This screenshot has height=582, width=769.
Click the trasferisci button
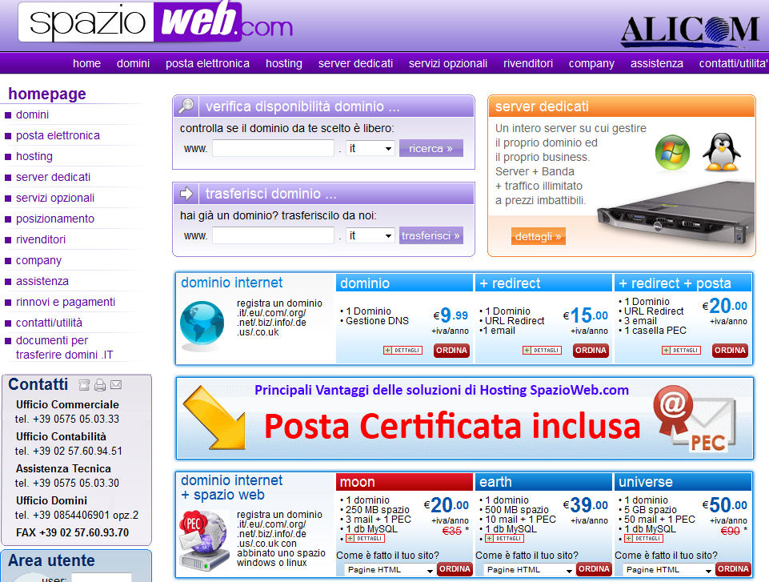click(431, 235)
